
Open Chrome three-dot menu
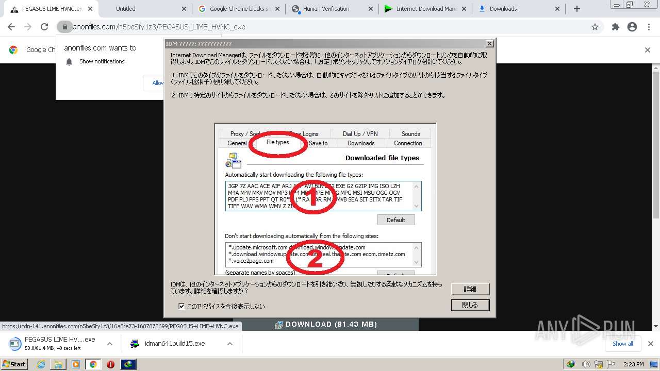pos(649,27)
